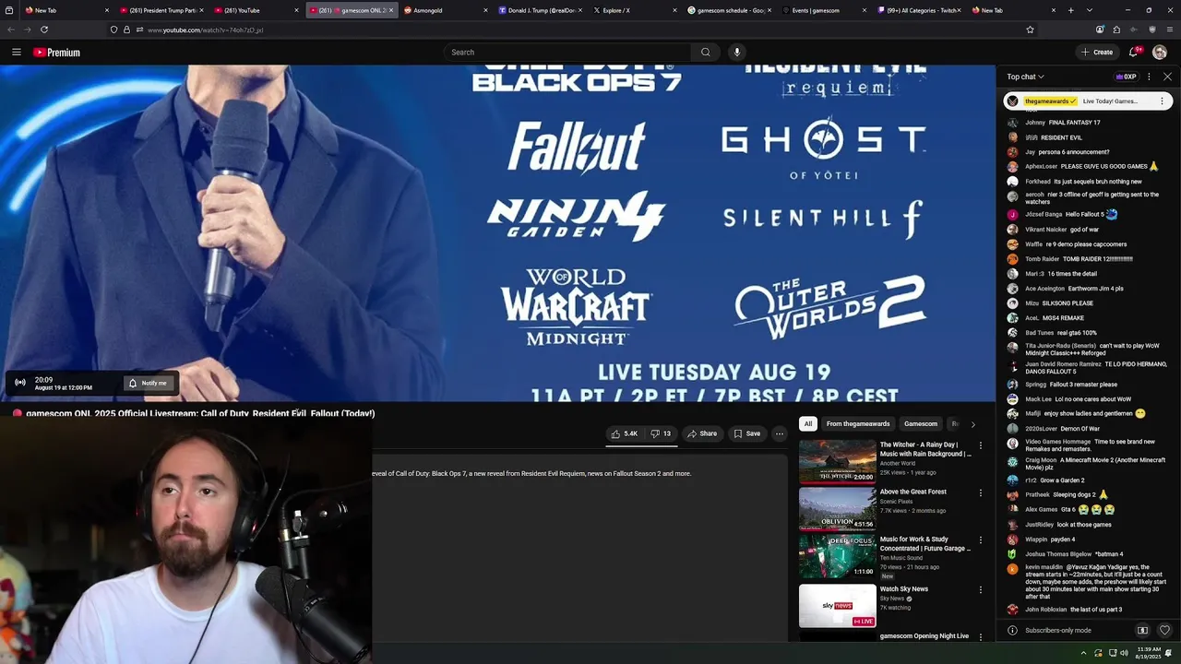
Task: Open the account avatar menu
Action: [1160, 53]
